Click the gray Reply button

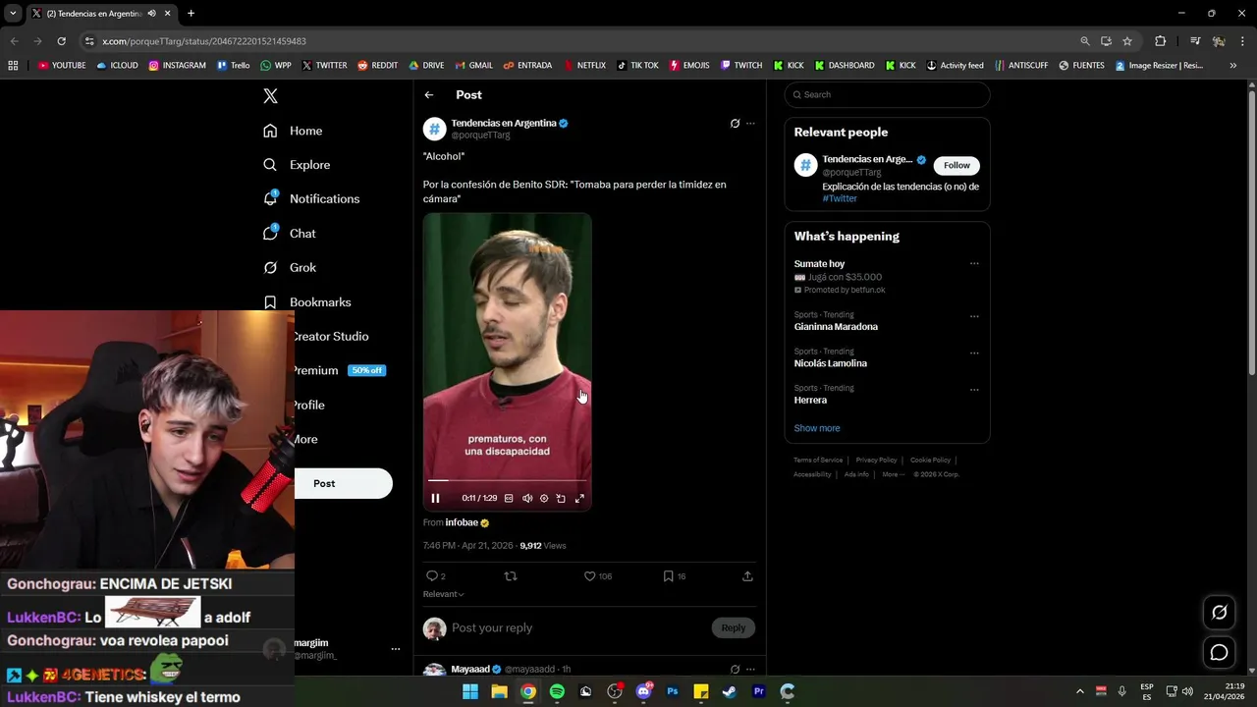pyautogui.click(x=734, y=627)
